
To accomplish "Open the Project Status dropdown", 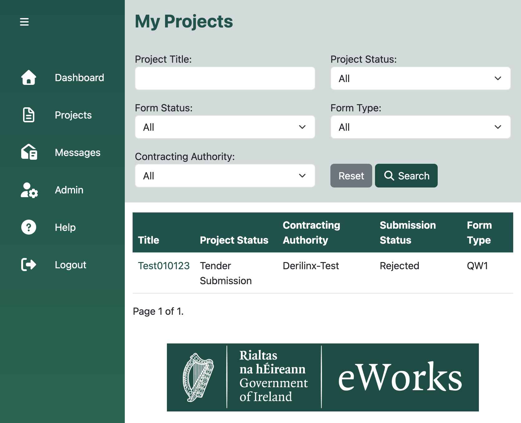I will coord(421,78).
